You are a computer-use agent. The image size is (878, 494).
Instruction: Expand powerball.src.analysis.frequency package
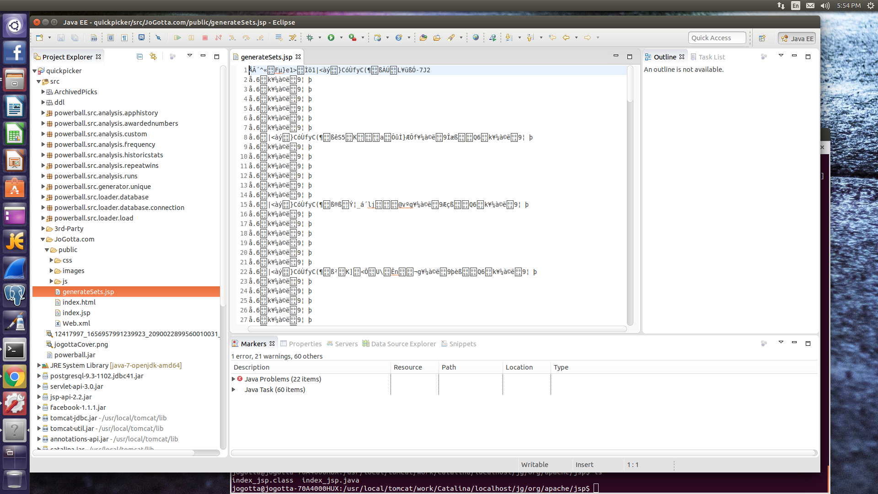pos(43,145)
